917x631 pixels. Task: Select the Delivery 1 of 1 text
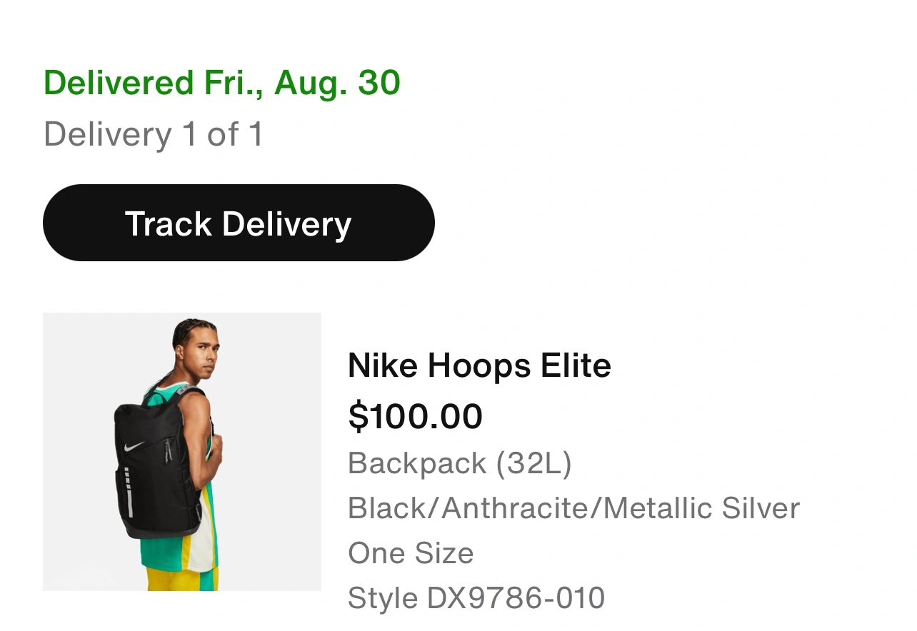153,134
